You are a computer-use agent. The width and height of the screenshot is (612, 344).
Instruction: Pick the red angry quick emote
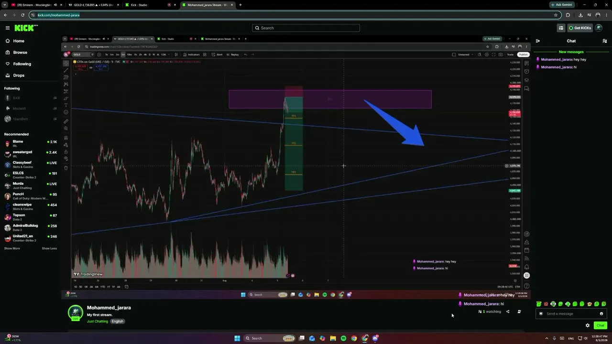[x=546, y=304]
